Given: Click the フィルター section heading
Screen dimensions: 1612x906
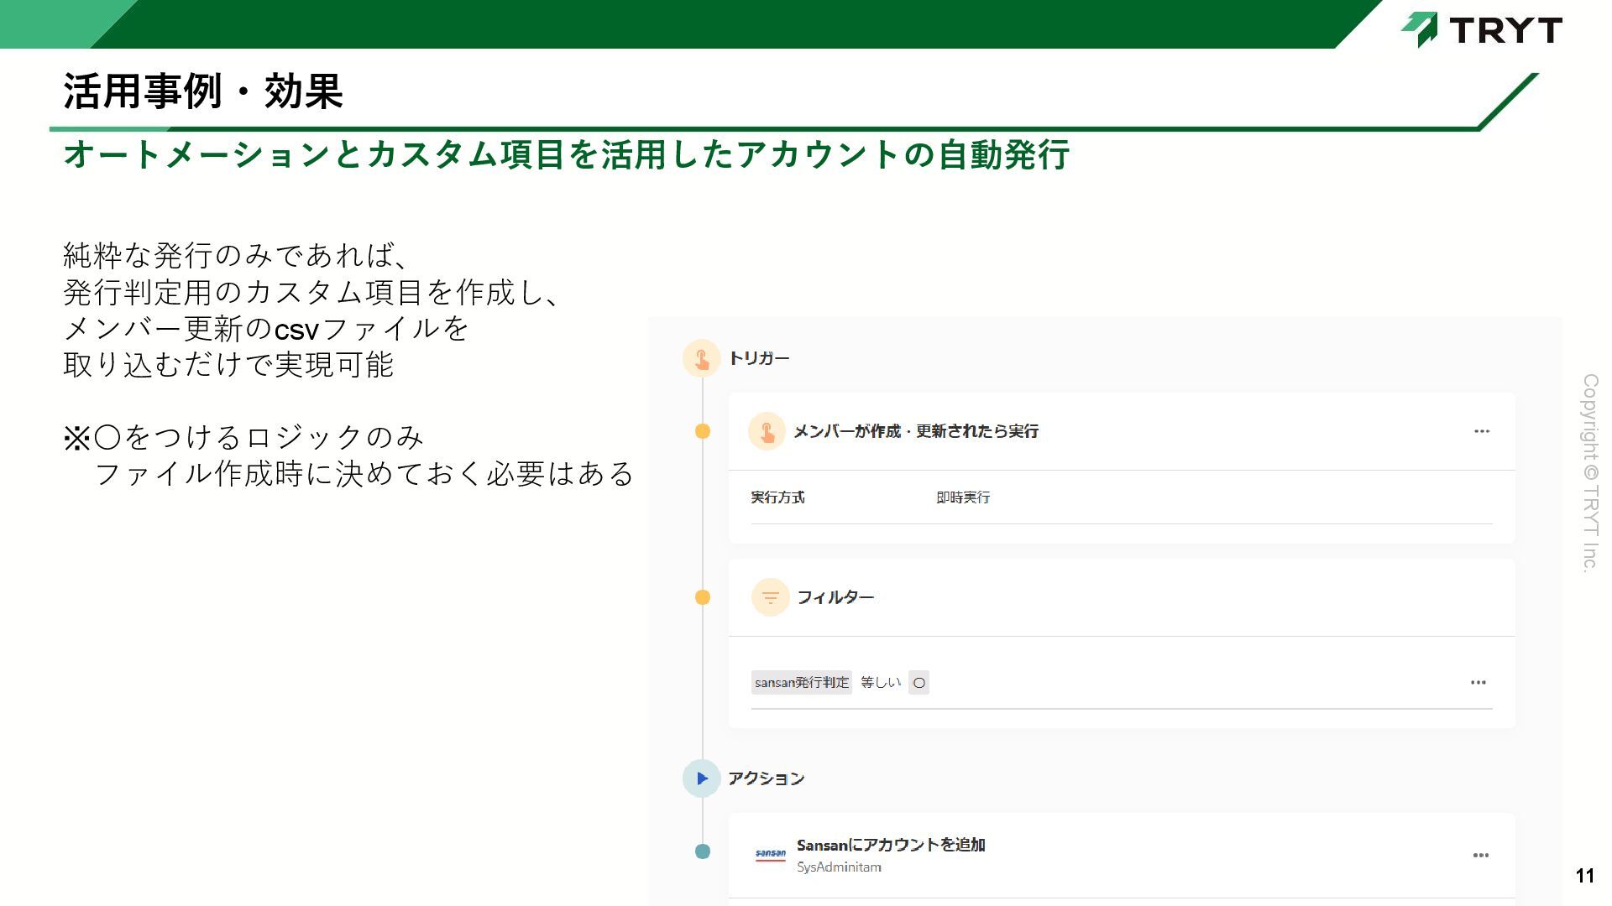Looking at the screenshot, I should pos(835,597).
